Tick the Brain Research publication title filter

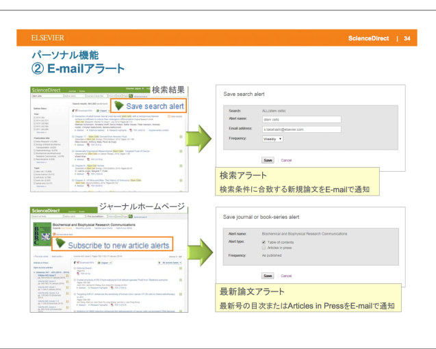(x=34, y=142)
